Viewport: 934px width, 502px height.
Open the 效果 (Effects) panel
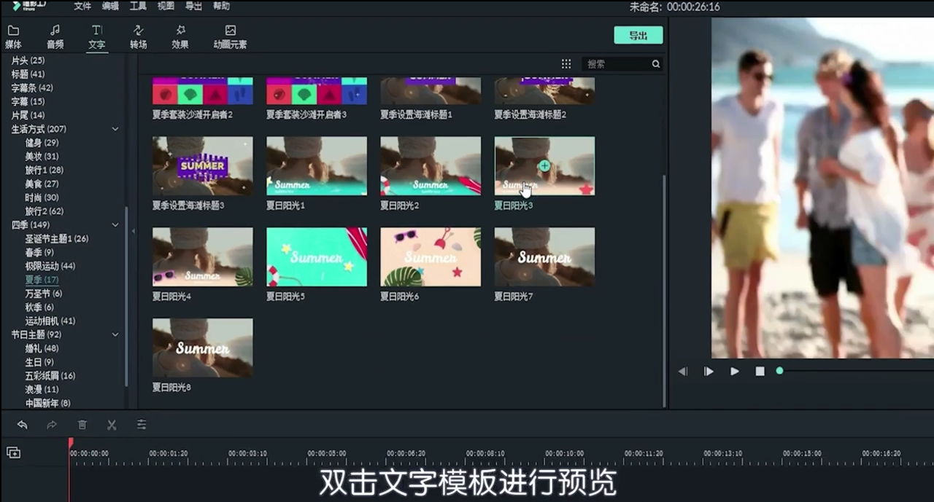pos(180,35)
